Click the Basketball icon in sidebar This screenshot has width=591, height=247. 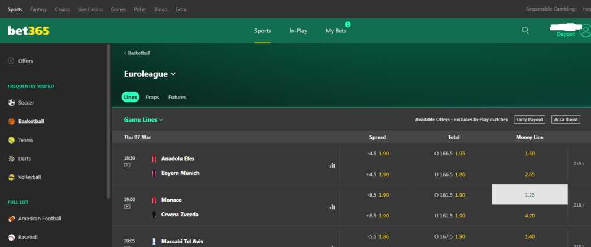[x=11, y=121]
